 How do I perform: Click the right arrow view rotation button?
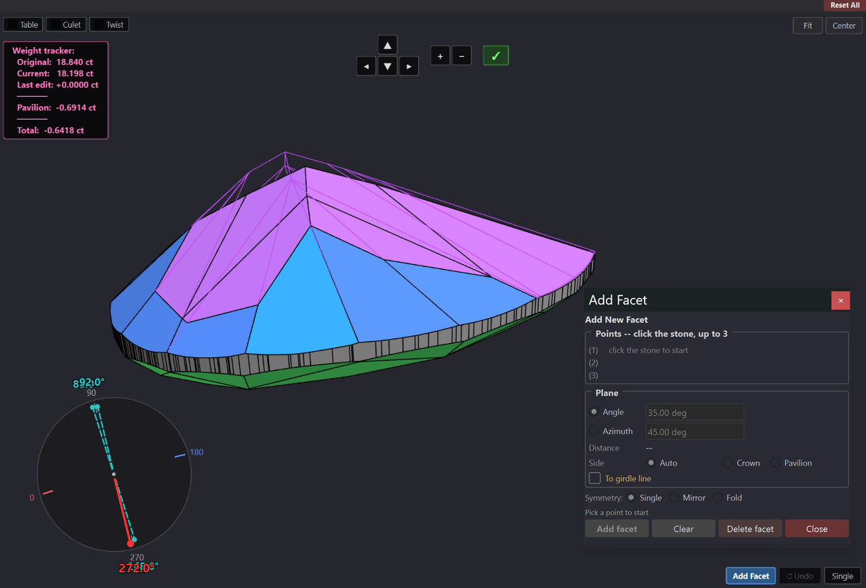tap(409, 66)
